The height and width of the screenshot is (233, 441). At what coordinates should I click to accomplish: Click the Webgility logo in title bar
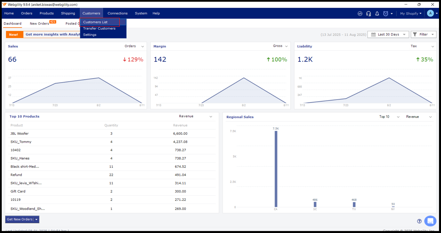pos(4,5)
